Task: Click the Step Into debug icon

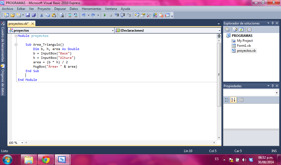Action: click(117, 15)
